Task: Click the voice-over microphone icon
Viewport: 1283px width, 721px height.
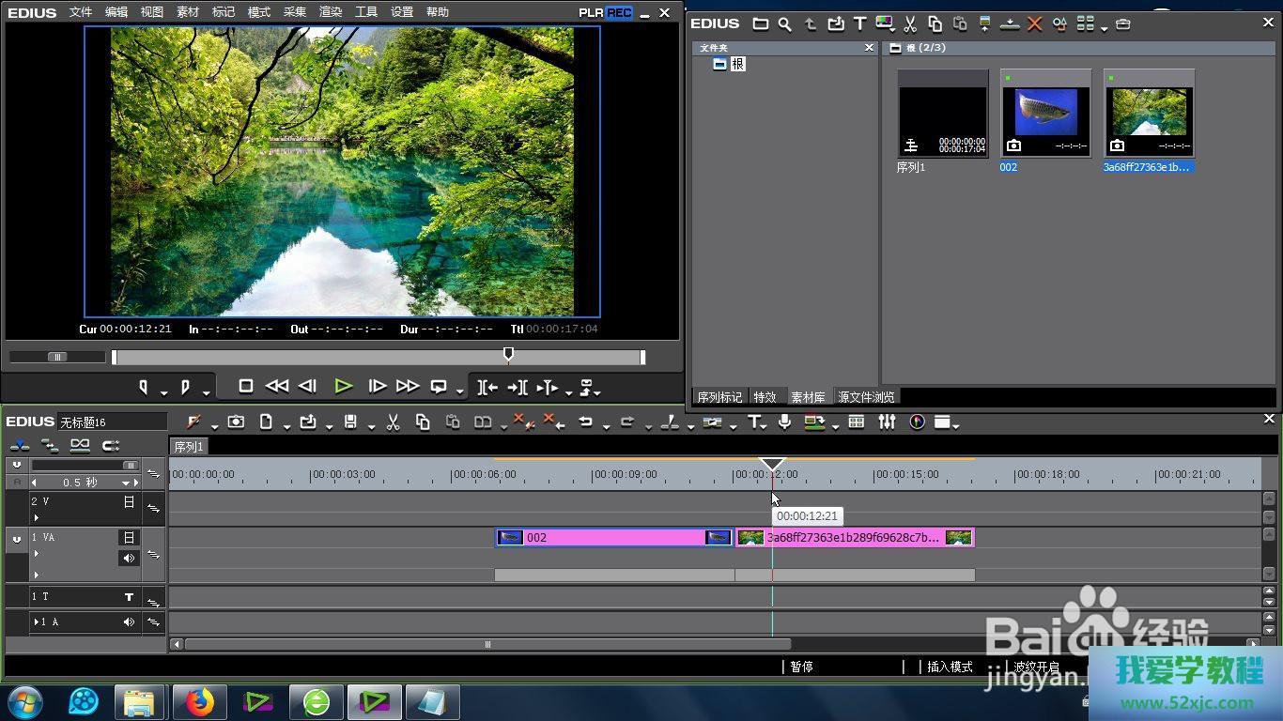Action: click(785, 422)
